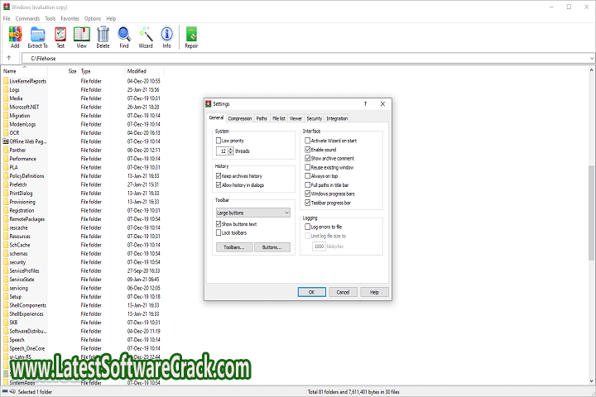
Task: Open the Options menu
Action: [x=93, y=17]
